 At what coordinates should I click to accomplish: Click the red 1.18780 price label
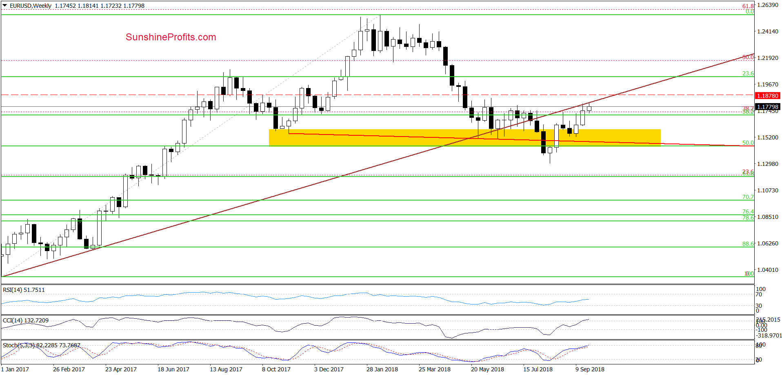768,96
